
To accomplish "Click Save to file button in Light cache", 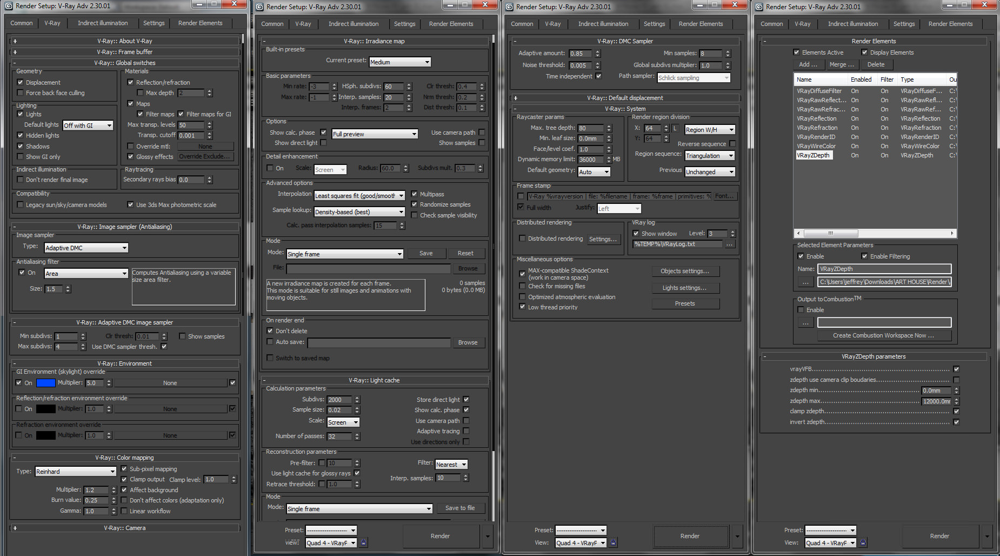I will tap(460, 508).
